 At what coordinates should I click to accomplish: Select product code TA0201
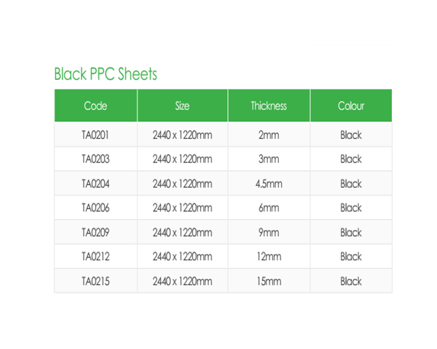(95, 135)
